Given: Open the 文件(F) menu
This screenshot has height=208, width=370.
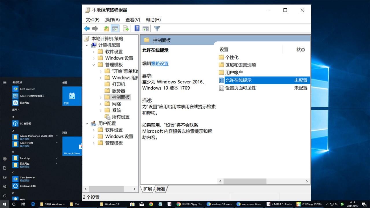Looking at the screenshot, I should pos(92,20).
